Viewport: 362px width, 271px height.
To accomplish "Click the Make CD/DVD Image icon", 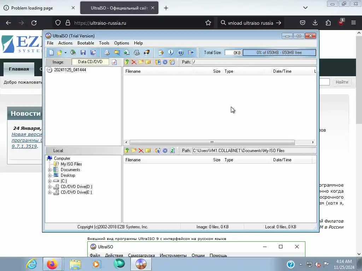I will [x=107, y=53].
